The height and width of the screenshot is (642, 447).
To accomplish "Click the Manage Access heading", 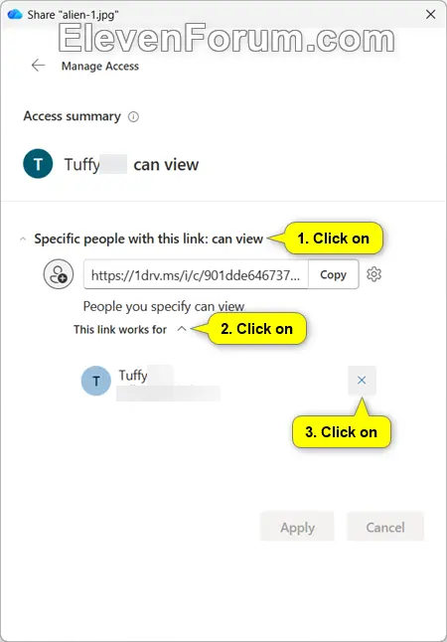I will [x=100, y=67].
